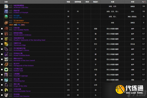This screenshot has width=147, height=98.
Task: Select the Radiant Seal ring icon
Action: coord(6,70)
